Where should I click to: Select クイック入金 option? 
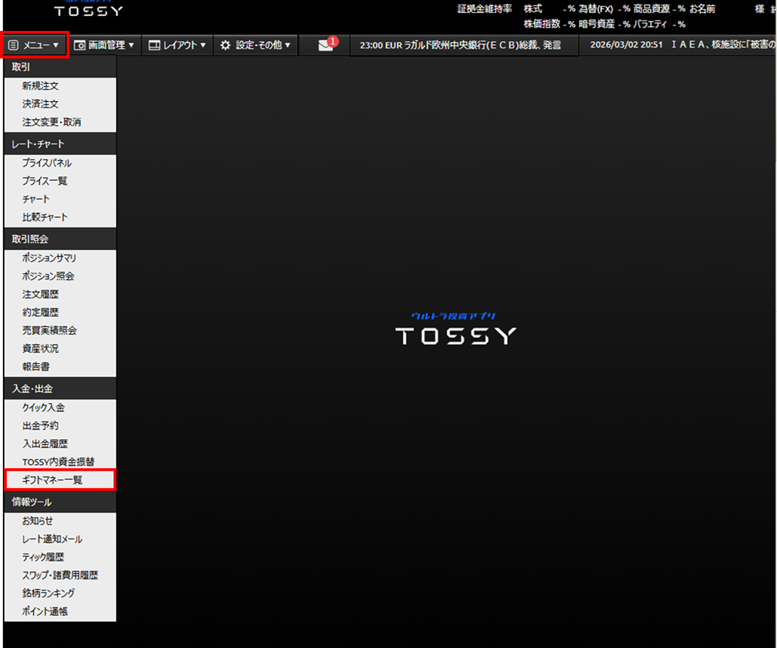pyautogui.click(x=44, y=408)
